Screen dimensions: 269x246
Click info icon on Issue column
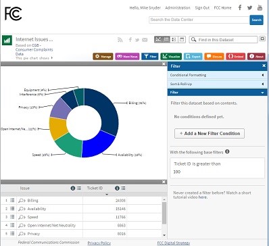point(73,188)
